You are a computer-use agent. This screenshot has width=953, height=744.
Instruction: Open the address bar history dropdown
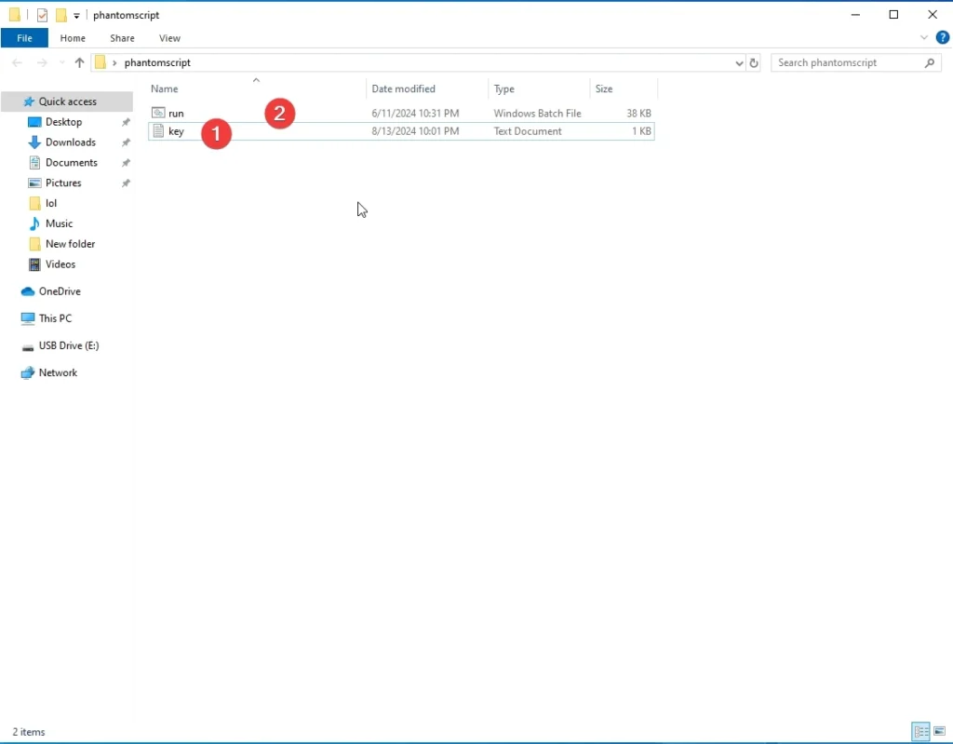click(738, 62)
